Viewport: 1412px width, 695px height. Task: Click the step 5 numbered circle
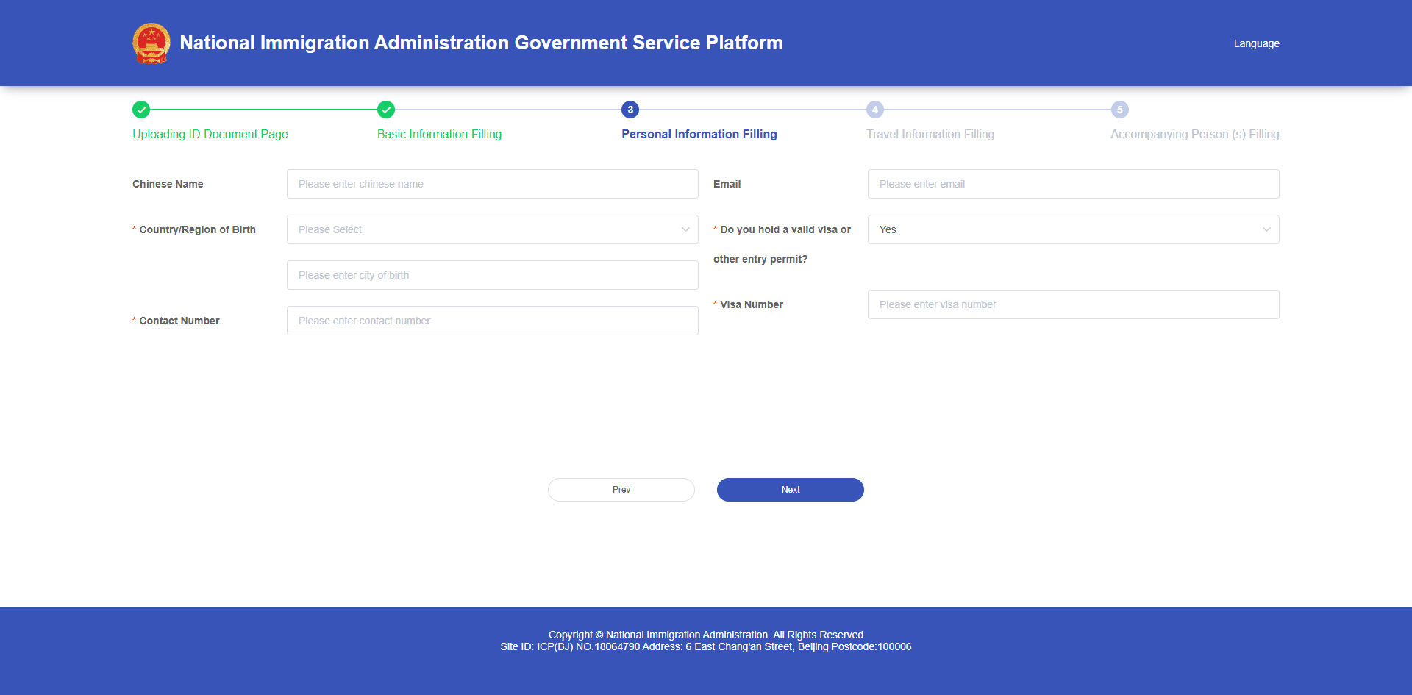pos(1120,110)
